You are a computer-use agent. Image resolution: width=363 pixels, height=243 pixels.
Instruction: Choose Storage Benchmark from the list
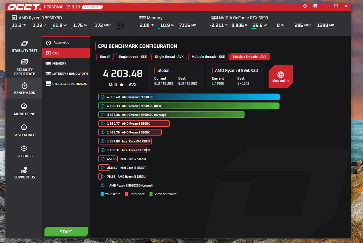point(66,84)
